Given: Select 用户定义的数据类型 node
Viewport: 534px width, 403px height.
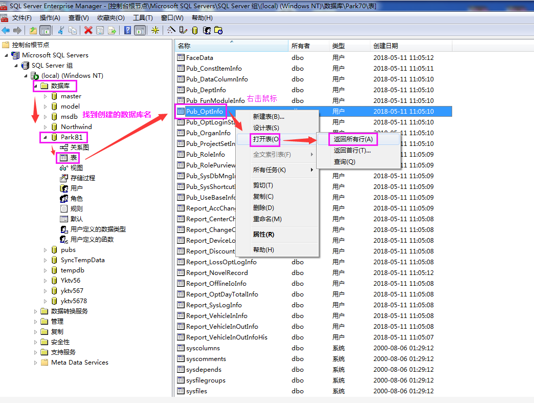Looking at the screenshot, I should pos(93,229).
